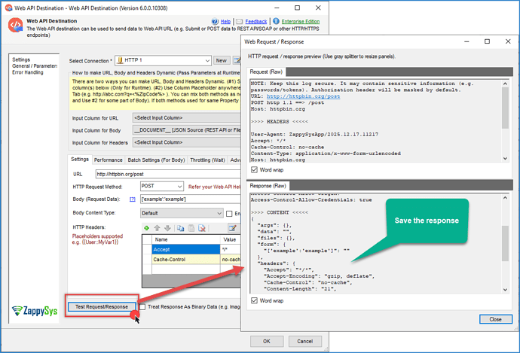Screen dimensions: 520x353
Task: Click the no-cache value cell
Action: 231,259
